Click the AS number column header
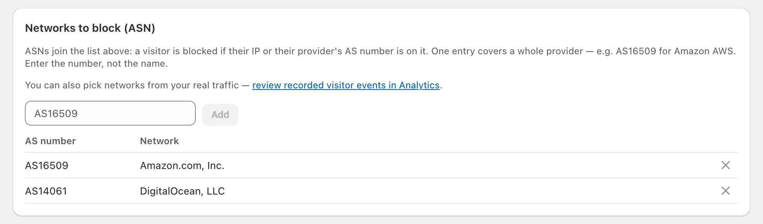763x224 pixels. [51, 141]
